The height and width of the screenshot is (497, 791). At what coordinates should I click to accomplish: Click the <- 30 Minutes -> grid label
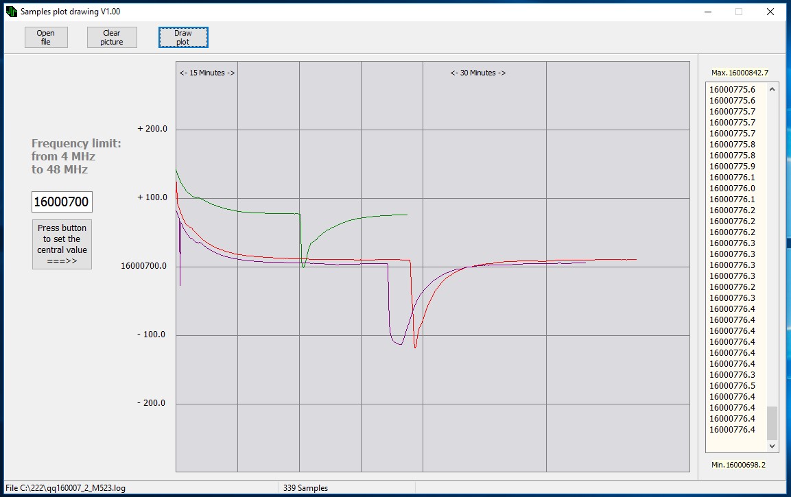pyautogui.click(x=477, y=73)
